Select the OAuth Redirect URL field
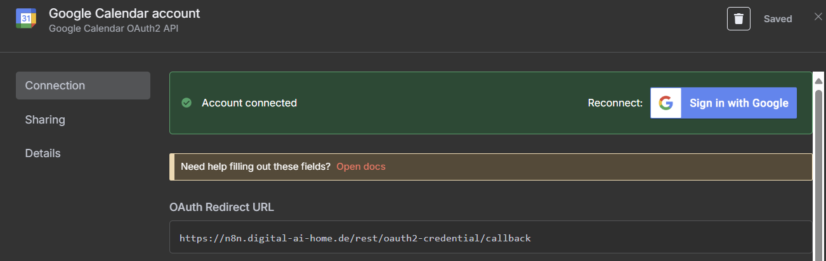Image resolution: width=826 pixels, height=261 pixels. coord(490,239)
